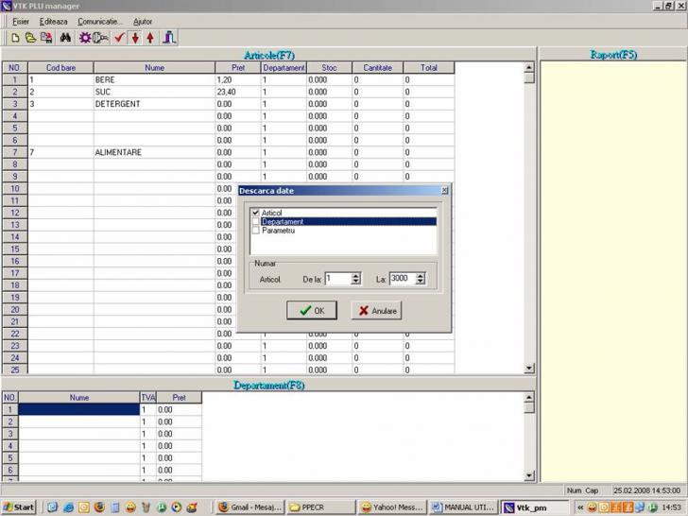Viewport: 688px width, 516px height.
Task: Click the exit door toolbar icon
Action: click(169, 38)
